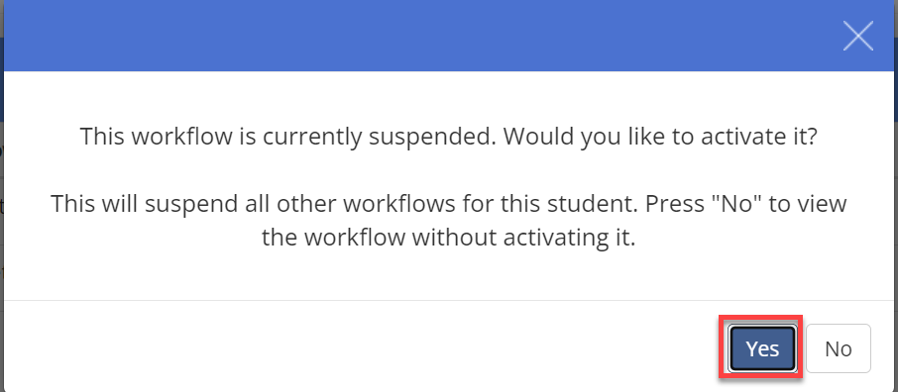Agree to suspend other workflows with Yes

[761, 348]
